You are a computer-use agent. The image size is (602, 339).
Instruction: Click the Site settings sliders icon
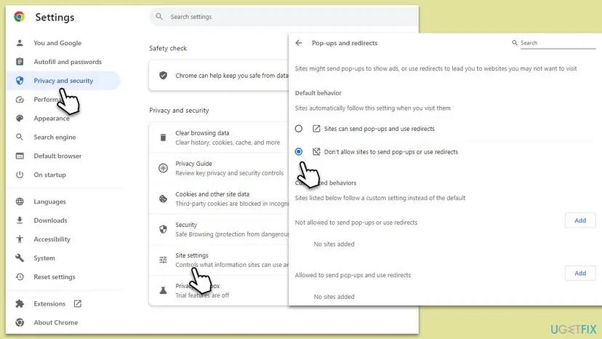point(163,260)
